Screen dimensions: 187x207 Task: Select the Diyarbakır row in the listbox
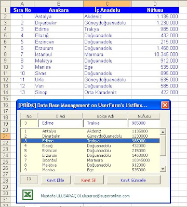[90, 136]
